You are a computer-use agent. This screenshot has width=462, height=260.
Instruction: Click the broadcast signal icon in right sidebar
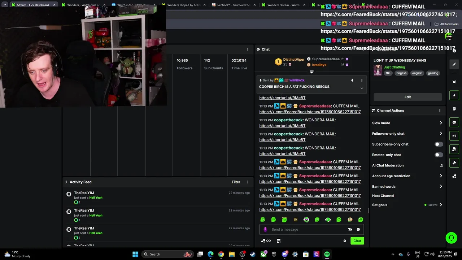[454, 136]
